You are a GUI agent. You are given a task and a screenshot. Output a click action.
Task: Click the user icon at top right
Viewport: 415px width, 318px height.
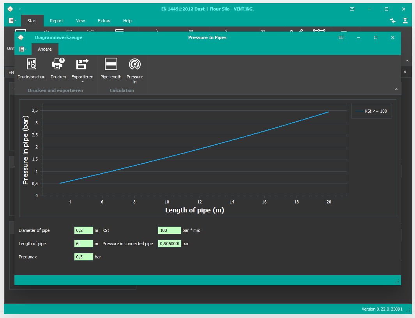coord(405,21)
